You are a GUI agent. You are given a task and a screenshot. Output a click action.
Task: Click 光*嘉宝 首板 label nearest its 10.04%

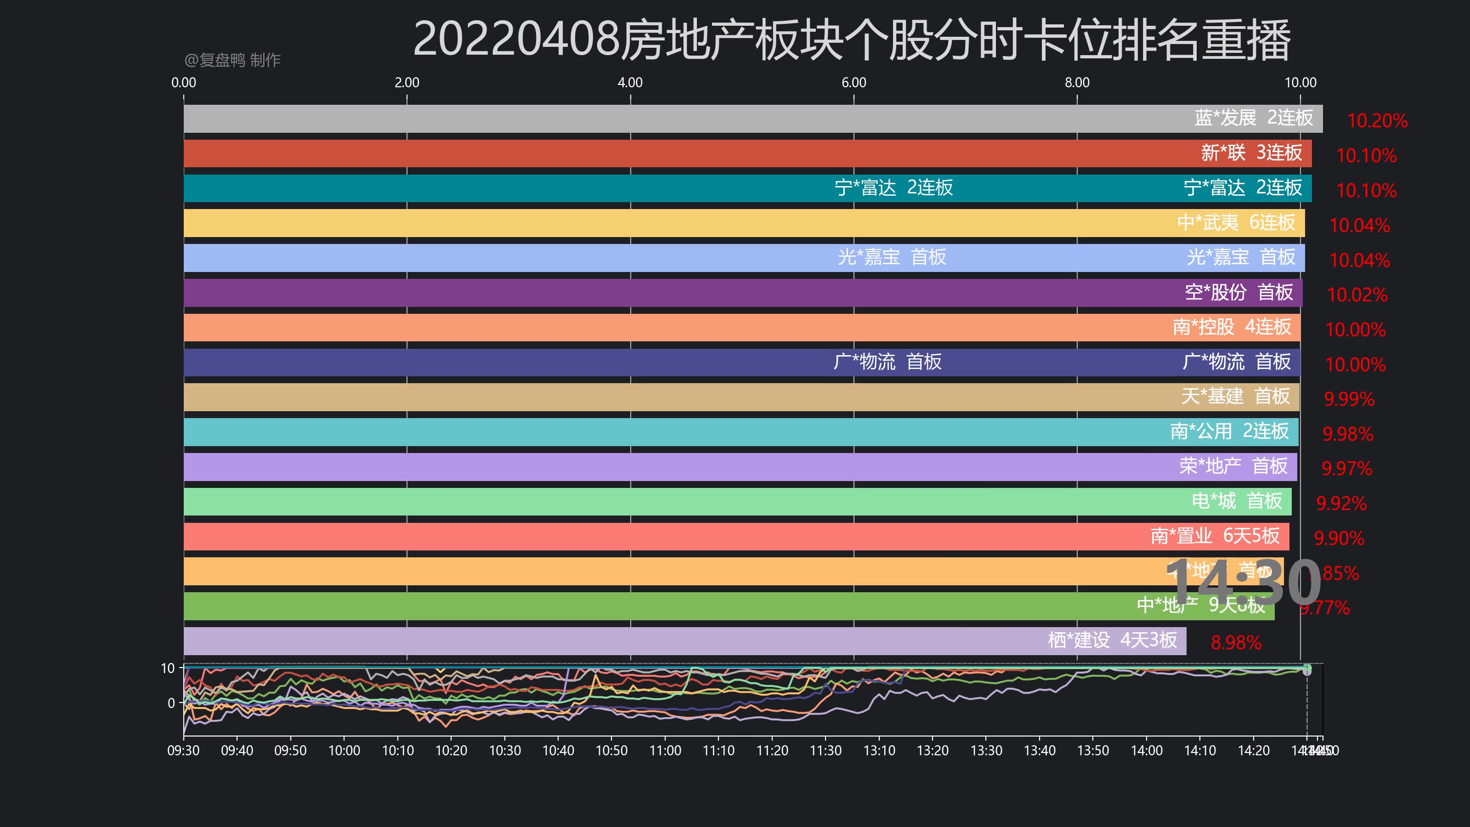coord(1241,257)
